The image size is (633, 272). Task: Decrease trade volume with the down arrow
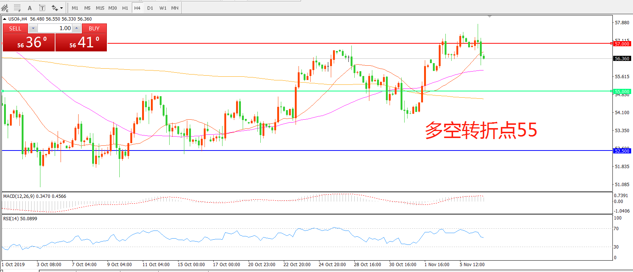[33, 28]
